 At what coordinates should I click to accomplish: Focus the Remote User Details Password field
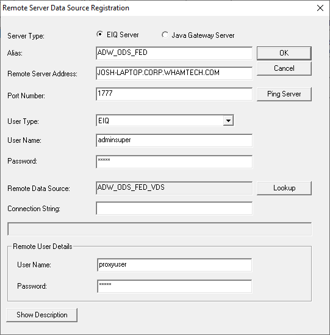pyautogui.click(x=174, y=286)
